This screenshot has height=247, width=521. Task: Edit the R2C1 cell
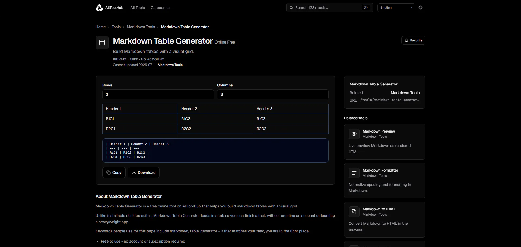(x=140, y=129)
